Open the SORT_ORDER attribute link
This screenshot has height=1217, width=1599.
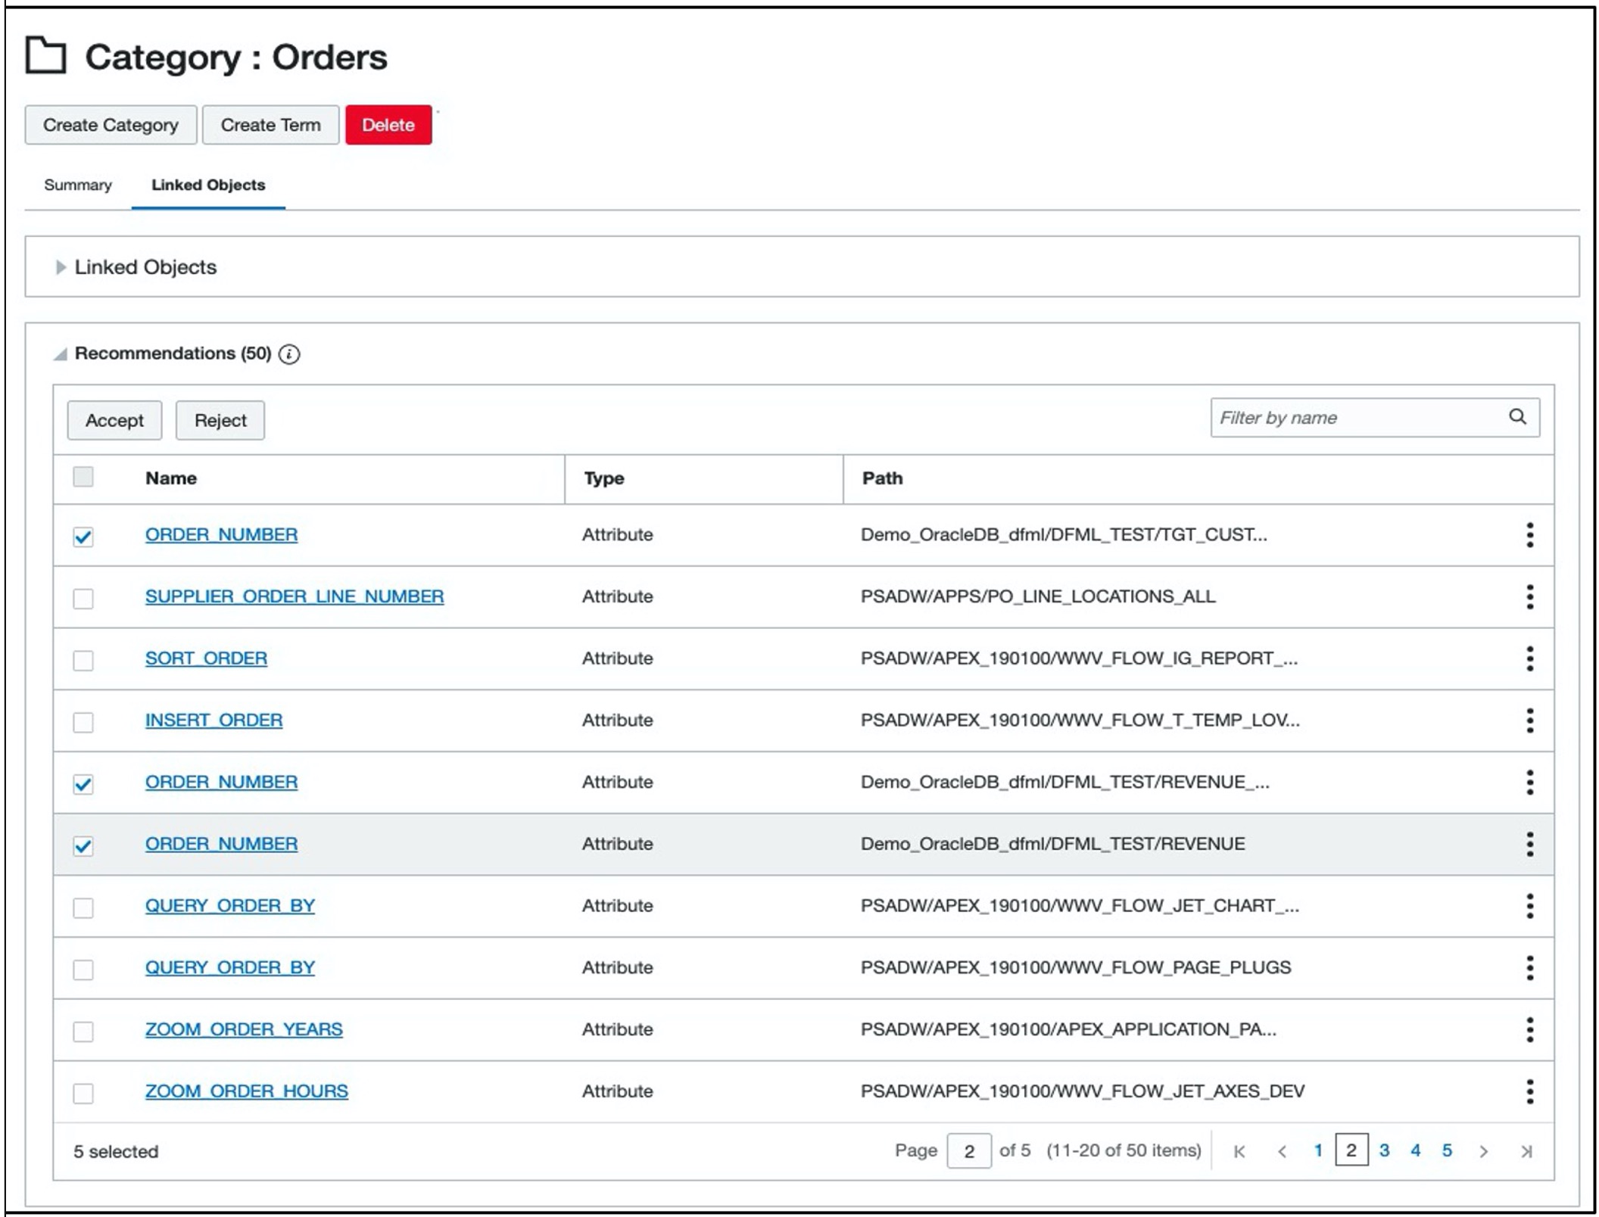point(206,658)
